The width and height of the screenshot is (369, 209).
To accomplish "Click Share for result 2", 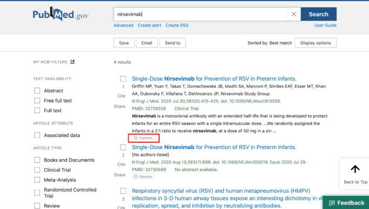I will coord(119,175).
